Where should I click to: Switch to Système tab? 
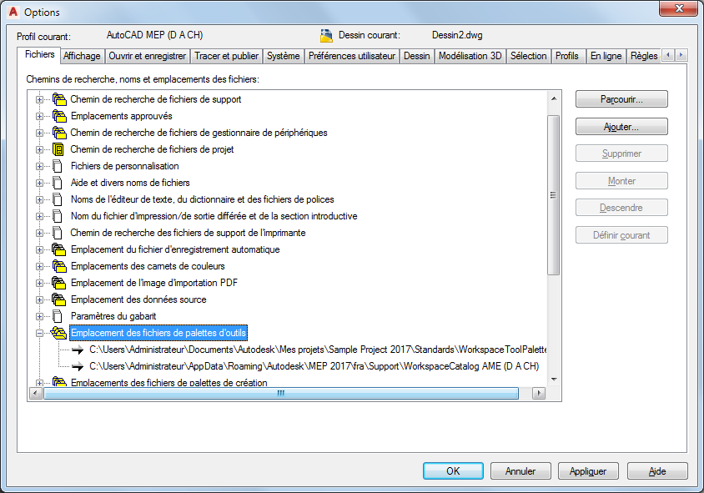tap(284, 56)
